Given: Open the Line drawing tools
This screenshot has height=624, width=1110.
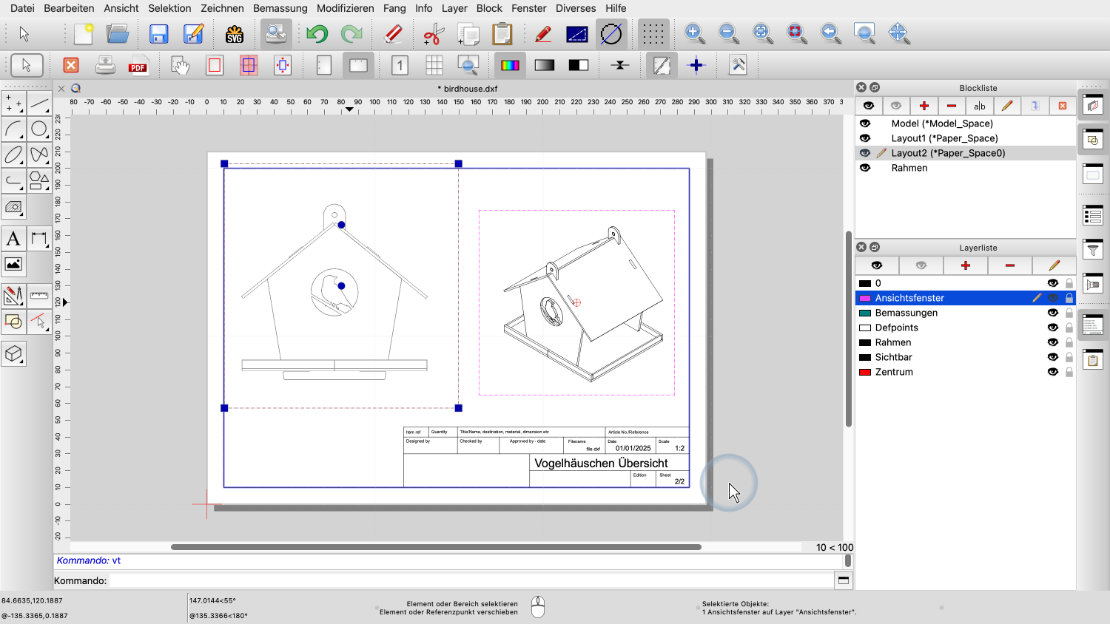Looking at the screenshot, I should (x=39, y=104).
